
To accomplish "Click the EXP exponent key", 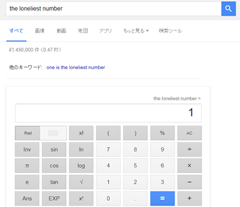I will [54, 199].
